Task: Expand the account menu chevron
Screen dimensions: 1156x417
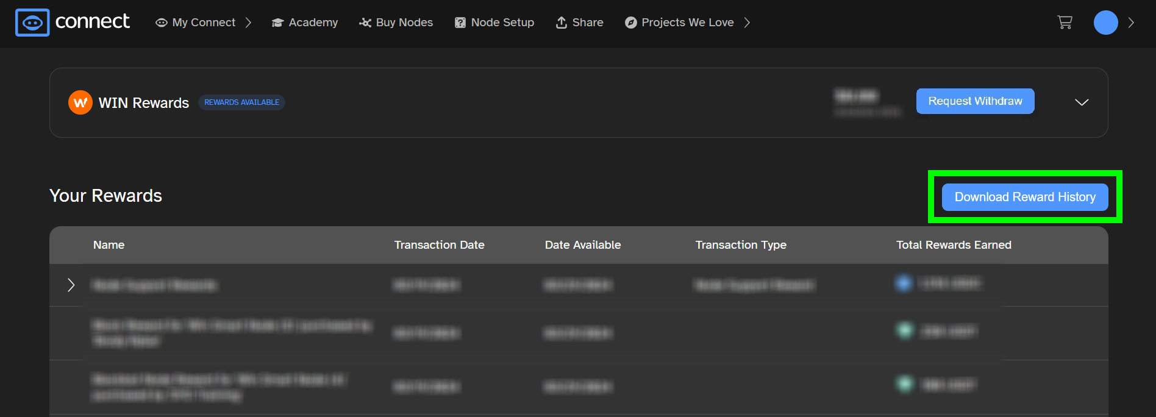Action: (x=1131, y=23)
